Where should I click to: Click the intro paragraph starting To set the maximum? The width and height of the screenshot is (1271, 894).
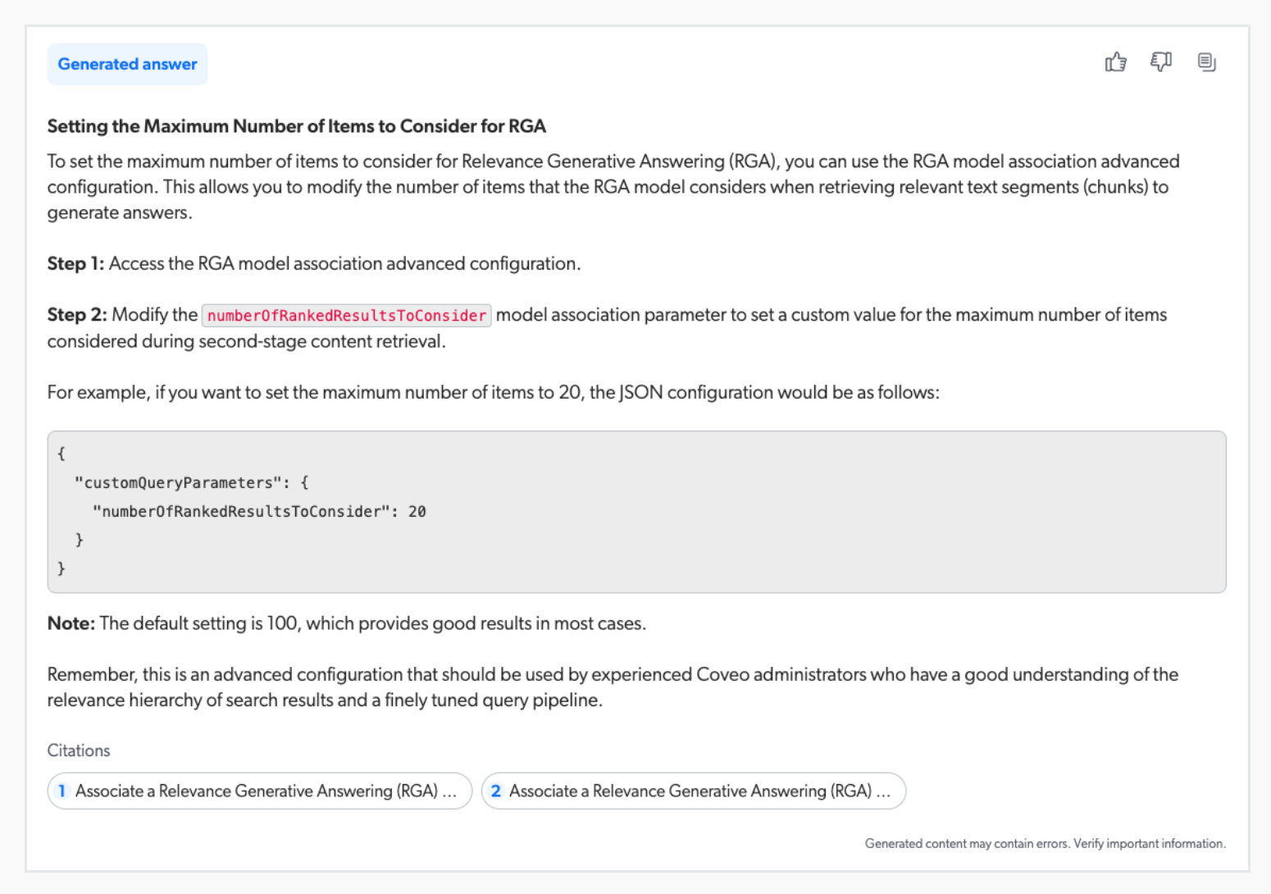[x=613, y=187]
